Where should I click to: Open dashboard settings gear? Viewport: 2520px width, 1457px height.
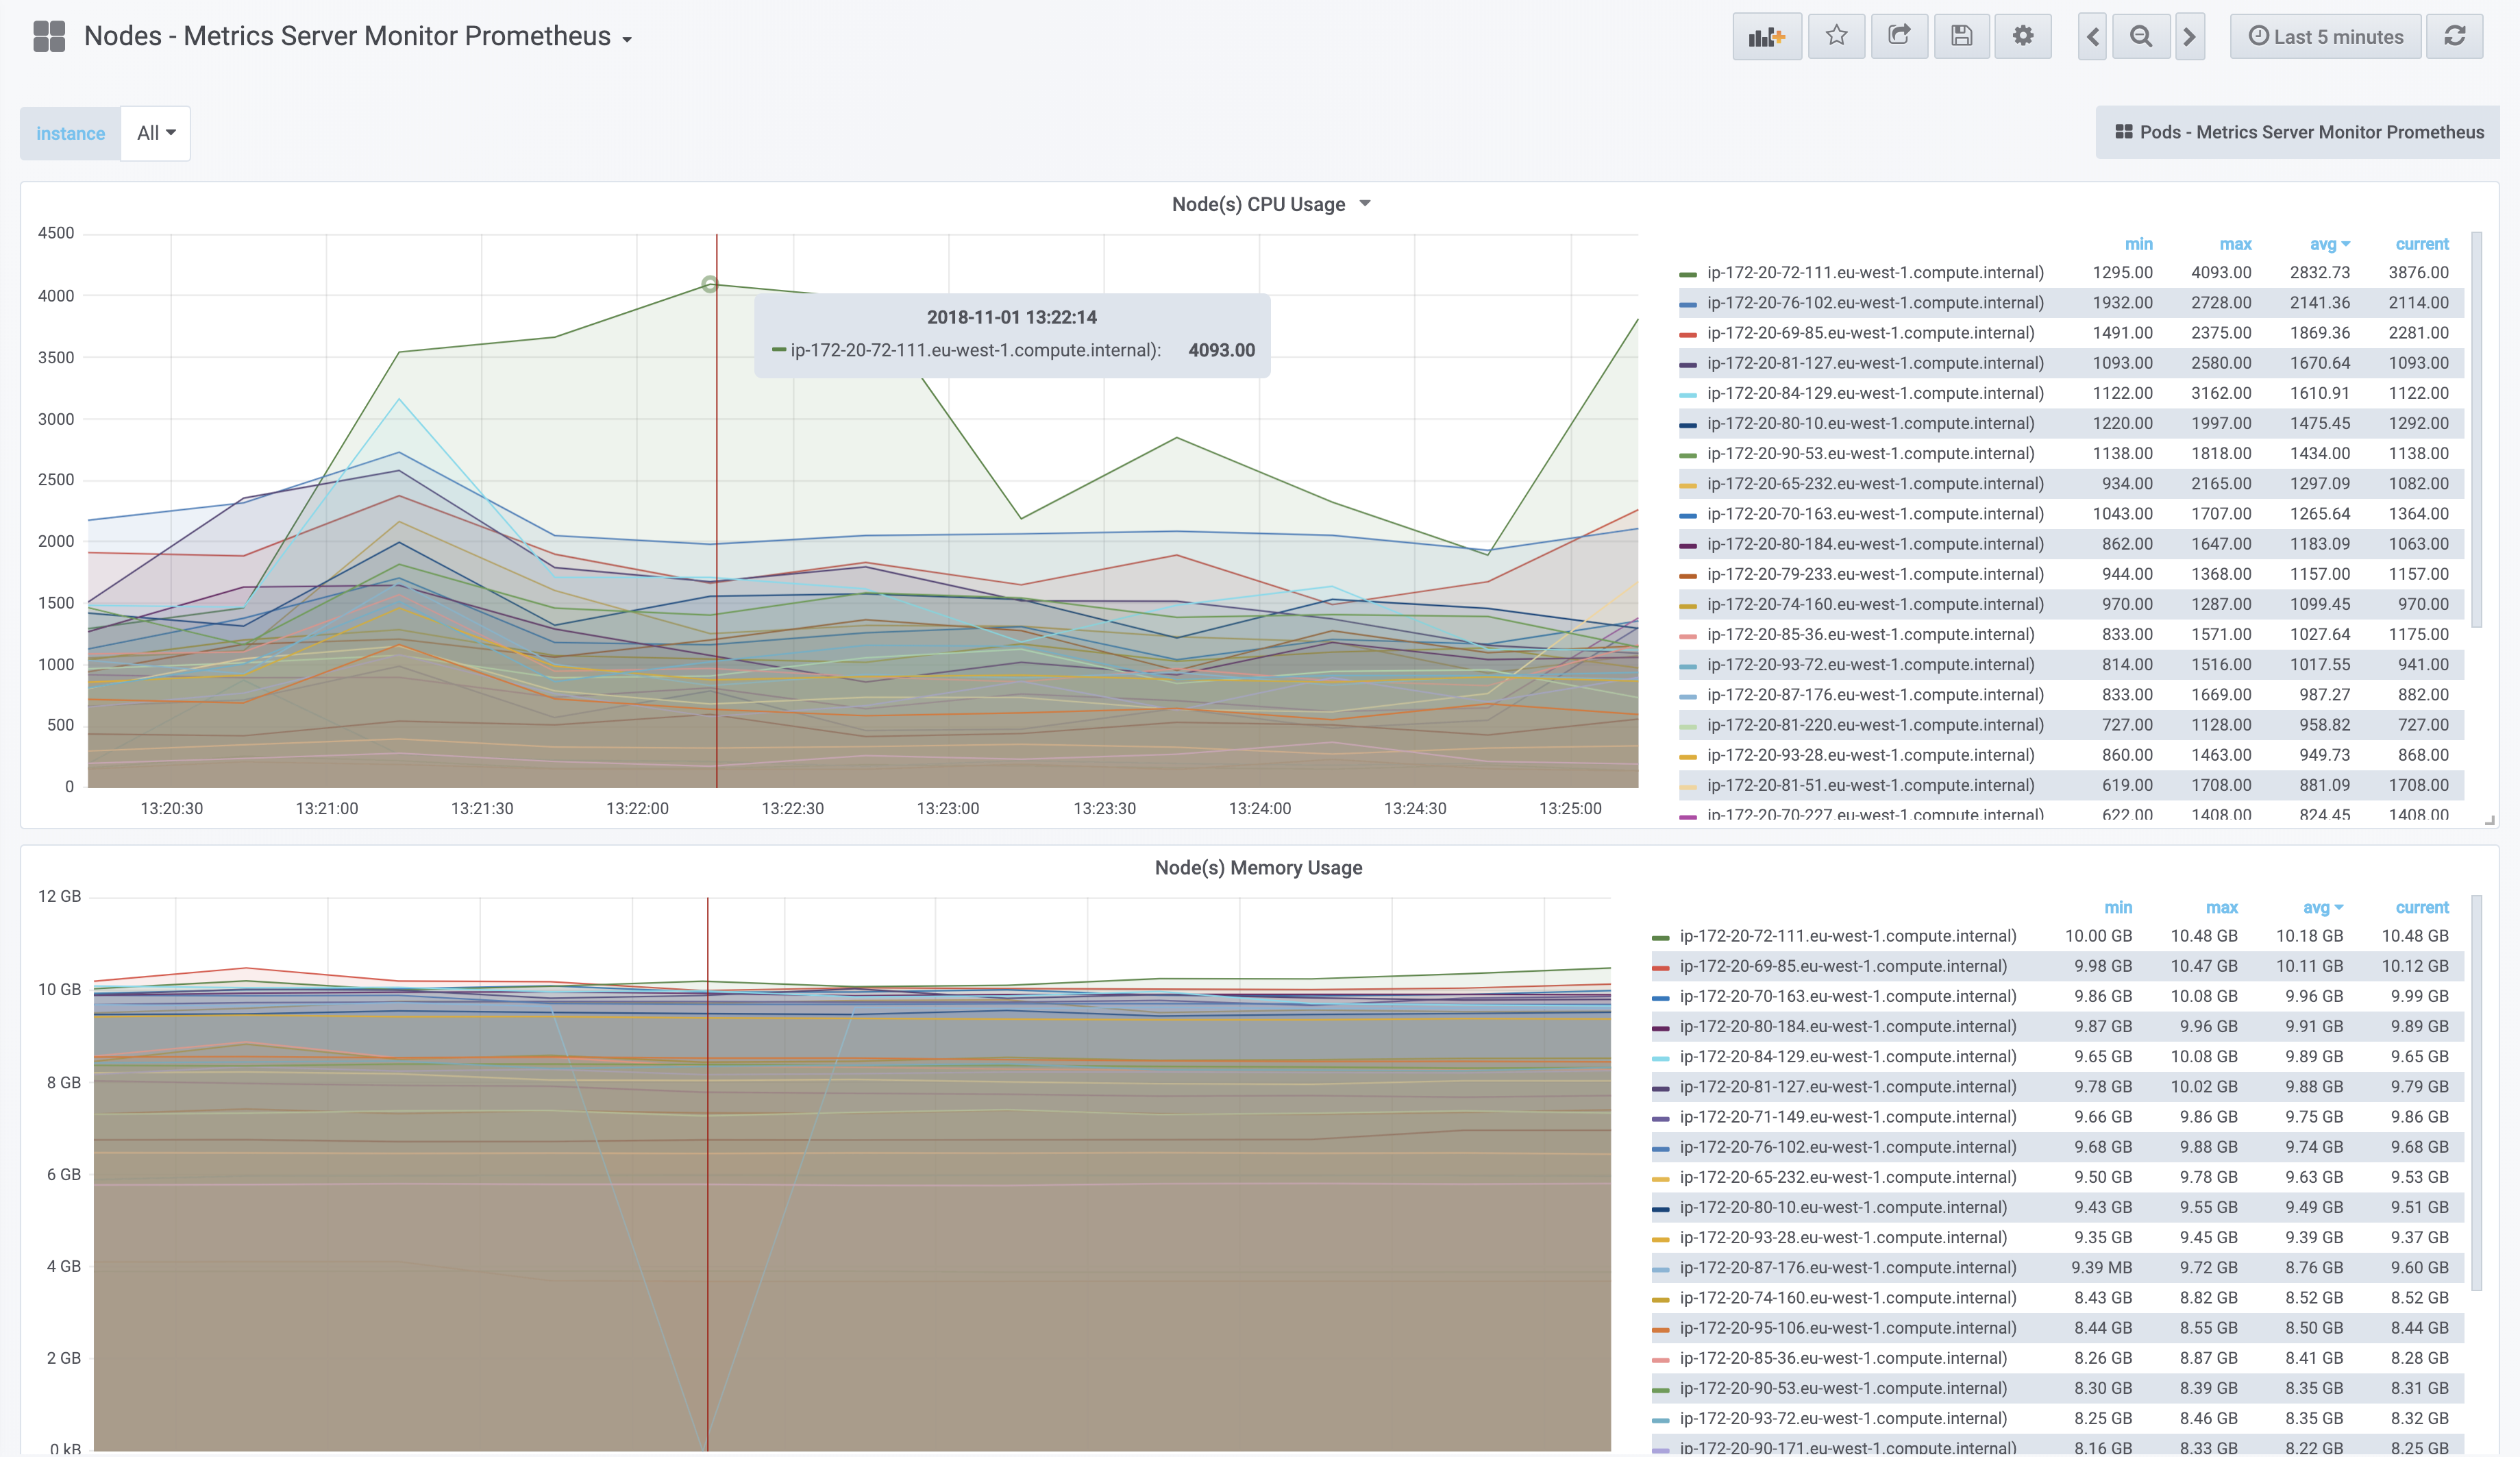click(x=2022, y=37)
